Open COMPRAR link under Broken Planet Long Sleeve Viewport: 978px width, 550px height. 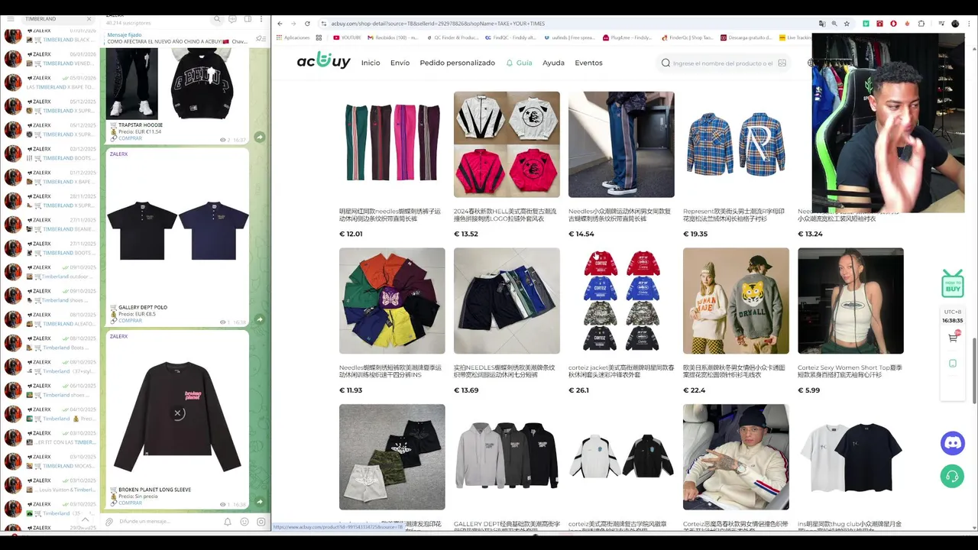coord(130,503)
